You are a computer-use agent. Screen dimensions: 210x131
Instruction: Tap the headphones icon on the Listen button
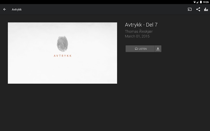tap(136, 49)
